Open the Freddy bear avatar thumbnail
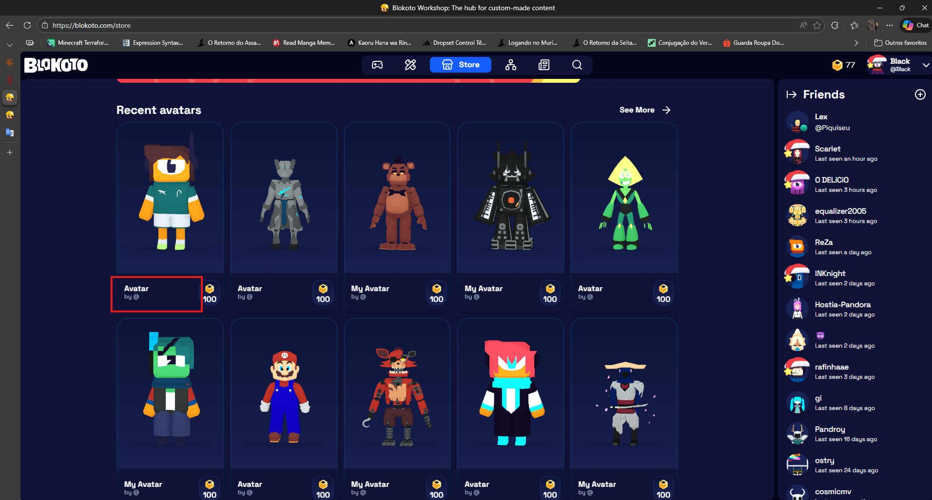The width and height of the screenshot is (932, 500). [397, 200]
